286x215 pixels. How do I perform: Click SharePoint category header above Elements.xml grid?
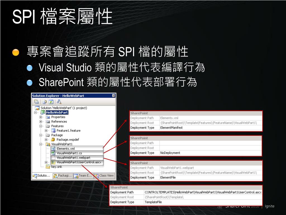click(139, 113)
